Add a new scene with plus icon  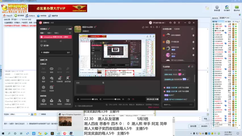pyautogui.click(x=70, y=33)
